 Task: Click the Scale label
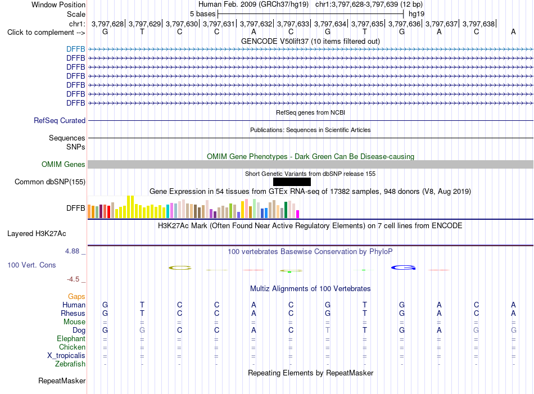click(76, 14)
